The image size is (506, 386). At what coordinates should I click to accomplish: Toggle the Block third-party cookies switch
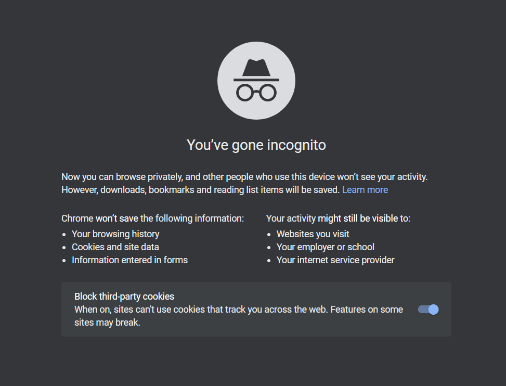point(428,309)
